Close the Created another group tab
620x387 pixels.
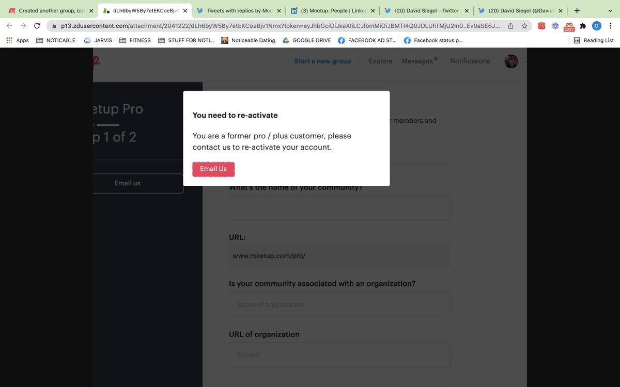coord(91,10)
